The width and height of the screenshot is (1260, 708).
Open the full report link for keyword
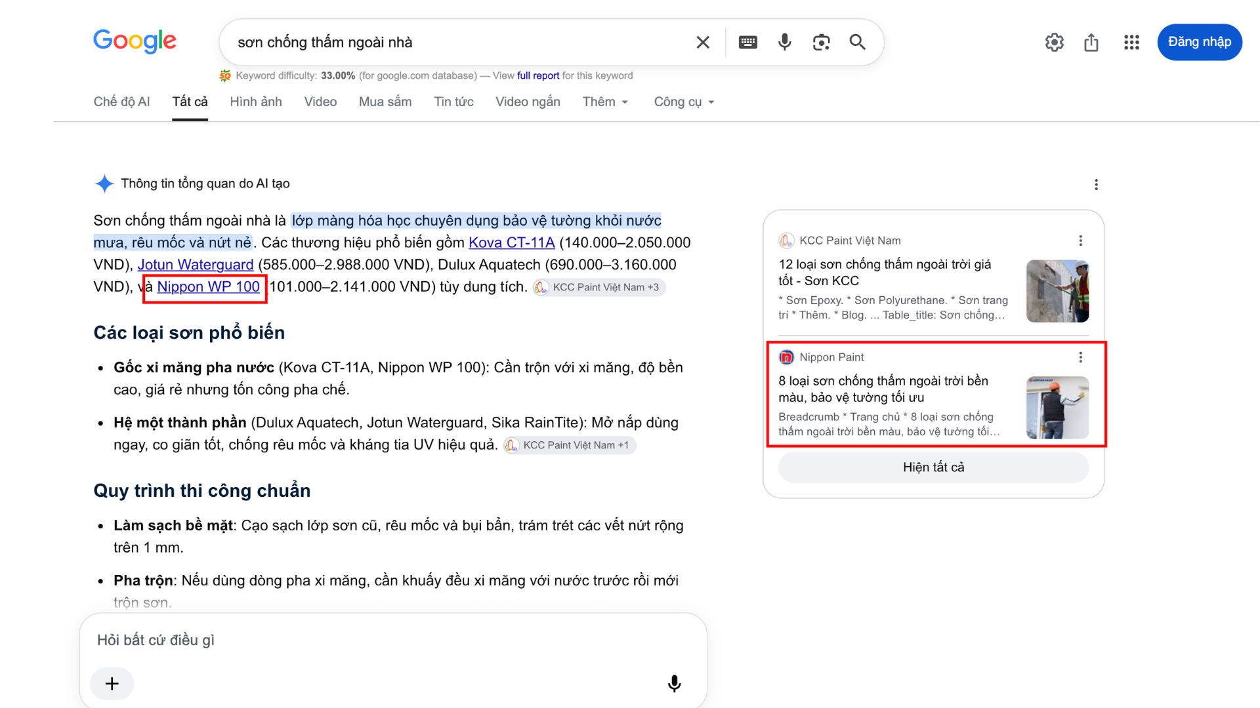tap(538, 76)
